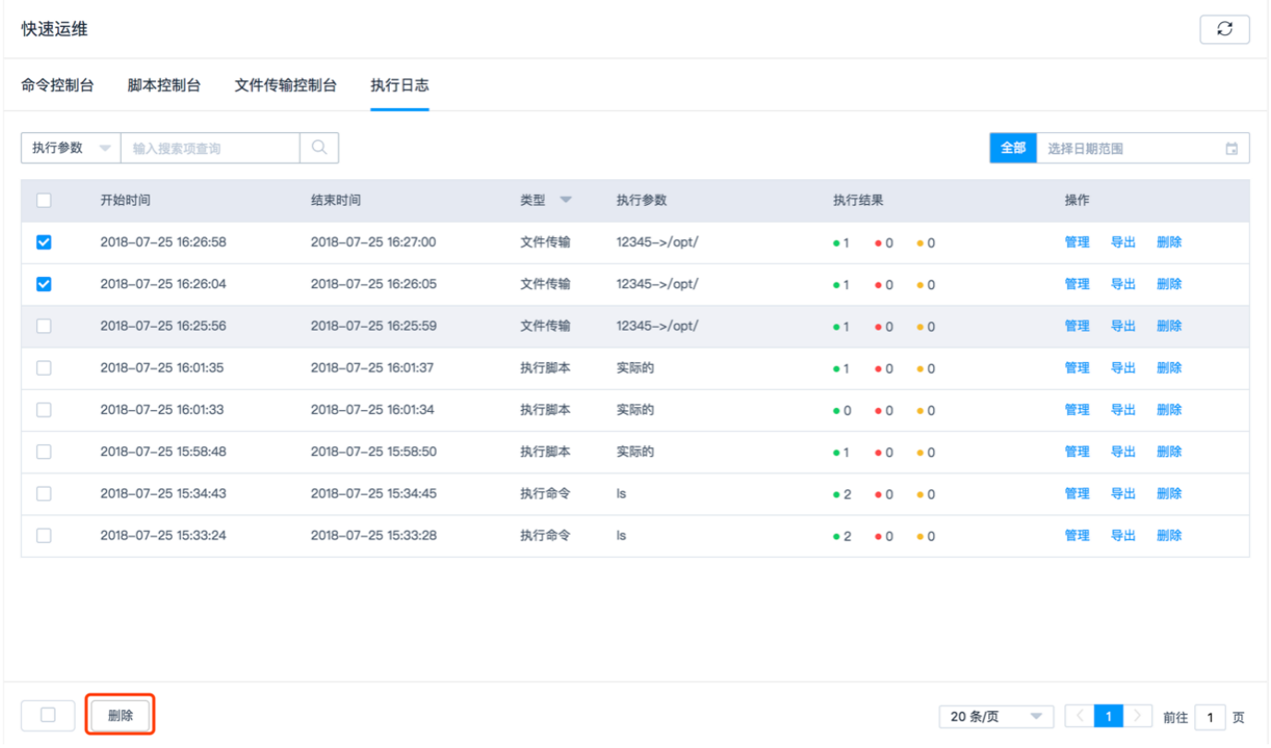The width and height of the screenshot is (1271, 748).
Task: Toggle the bottom select-all checkbox
Action: point(48,715)
